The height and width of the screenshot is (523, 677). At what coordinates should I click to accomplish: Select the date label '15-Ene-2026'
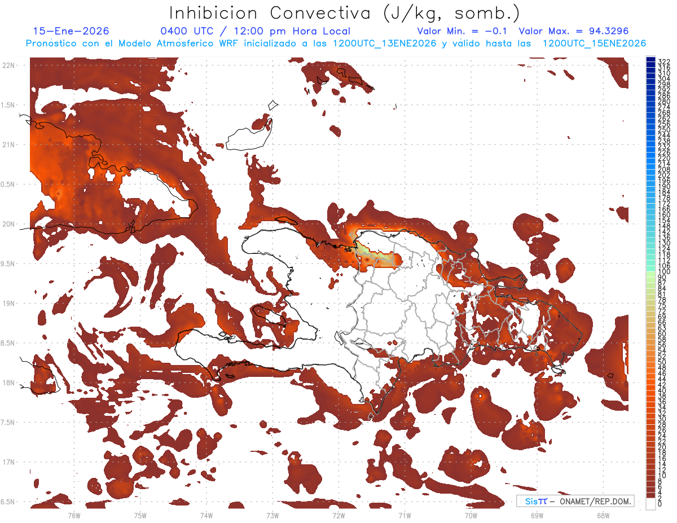point(71,32)
